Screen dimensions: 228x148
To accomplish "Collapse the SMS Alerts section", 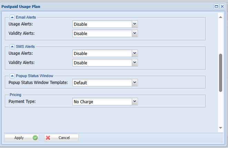I will point(12,46).
